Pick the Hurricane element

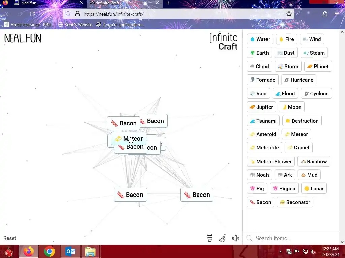click(299, 80)
